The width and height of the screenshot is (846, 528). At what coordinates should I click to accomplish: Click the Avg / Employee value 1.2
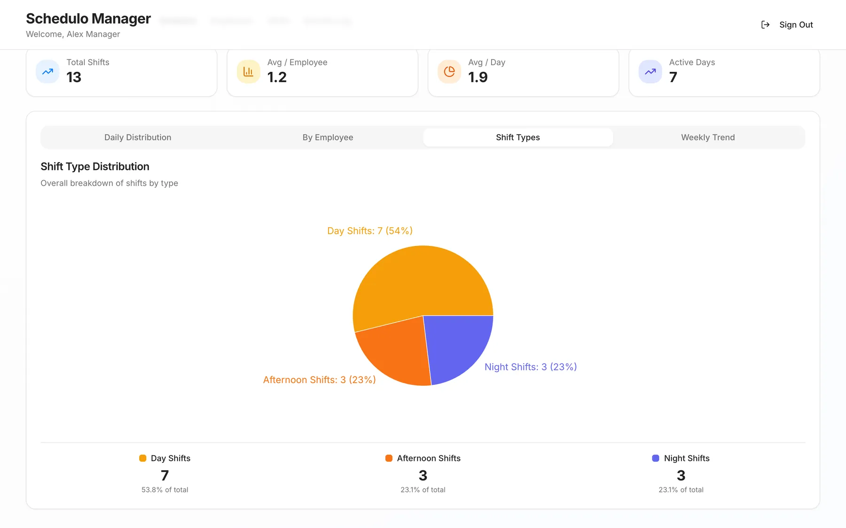pos(277,77)
